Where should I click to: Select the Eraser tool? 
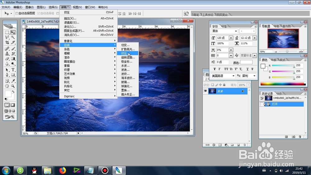click(x=7, y=59)
